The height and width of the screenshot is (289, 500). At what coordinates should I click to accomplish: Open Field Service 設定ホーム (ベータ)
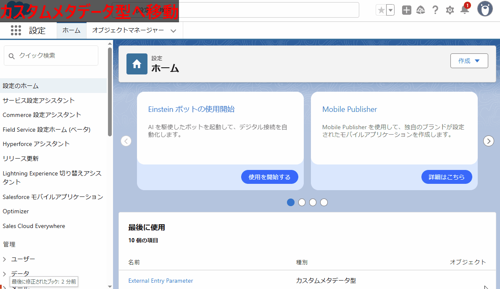point(47,129)
